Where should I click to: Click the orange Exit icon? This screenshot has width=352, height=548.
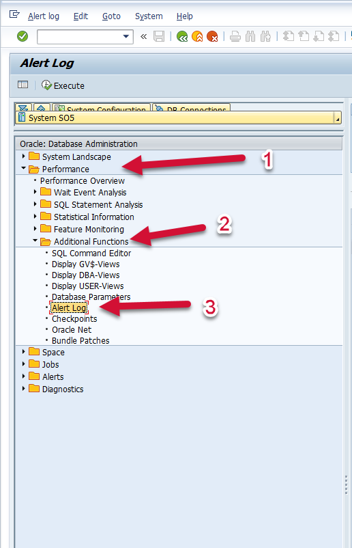[197, 36]
